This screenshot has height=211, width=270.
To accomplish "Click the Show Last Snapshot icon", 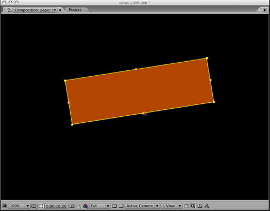I will (x=79, y=206).
